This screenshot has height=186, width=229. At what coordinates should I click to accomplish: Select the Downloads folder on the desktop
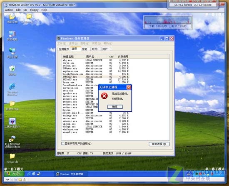12,158
